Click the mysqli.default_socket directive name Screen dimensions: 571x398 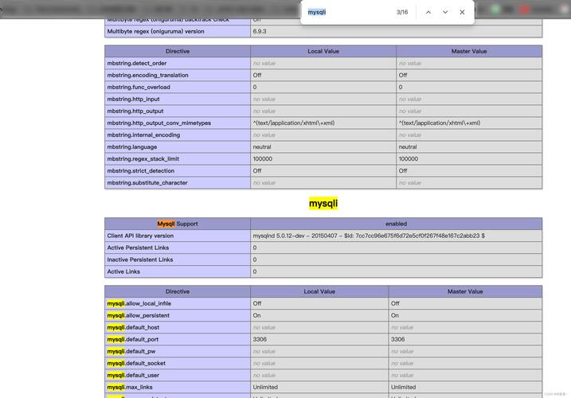136,363
